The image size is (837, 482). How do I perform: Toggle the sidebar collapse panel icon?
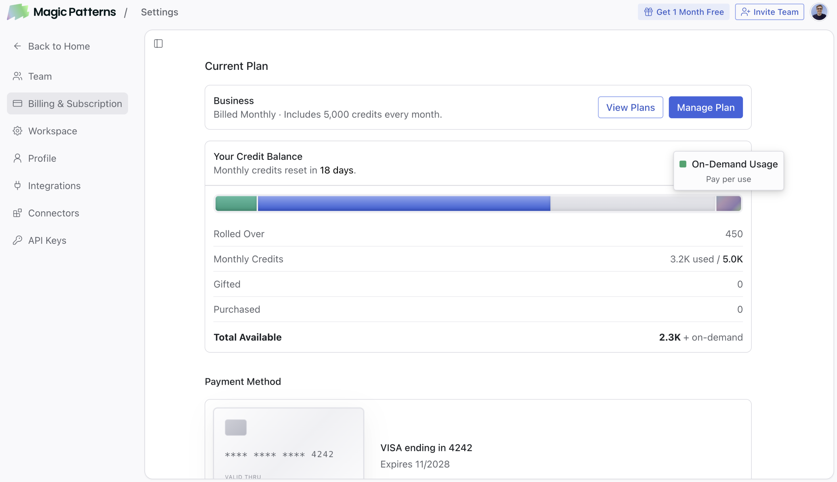pos(158,43)
